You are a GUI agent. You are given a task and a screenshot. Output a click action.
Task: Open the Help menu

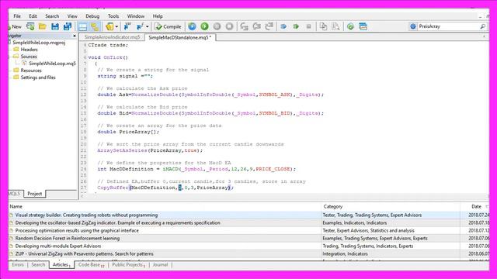pyautogui.click(x=158, y=16)
